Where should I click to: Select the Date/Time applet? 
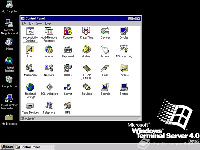click(x=86, y=31)
